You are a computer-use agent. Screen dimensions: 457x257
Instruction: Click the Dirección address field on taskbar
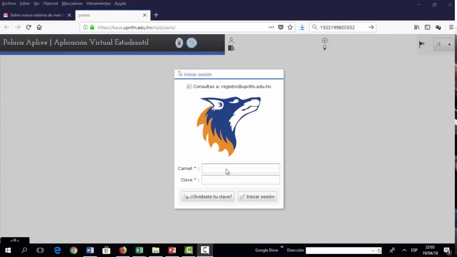[339, 251]
